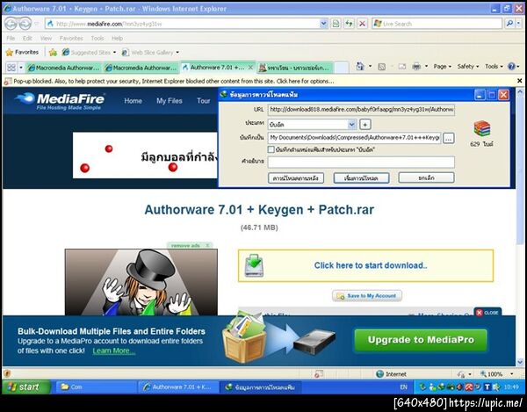Click the cancel button in download dialog
The height and width of the screenshot is (412, 527).
pos(426,177)
